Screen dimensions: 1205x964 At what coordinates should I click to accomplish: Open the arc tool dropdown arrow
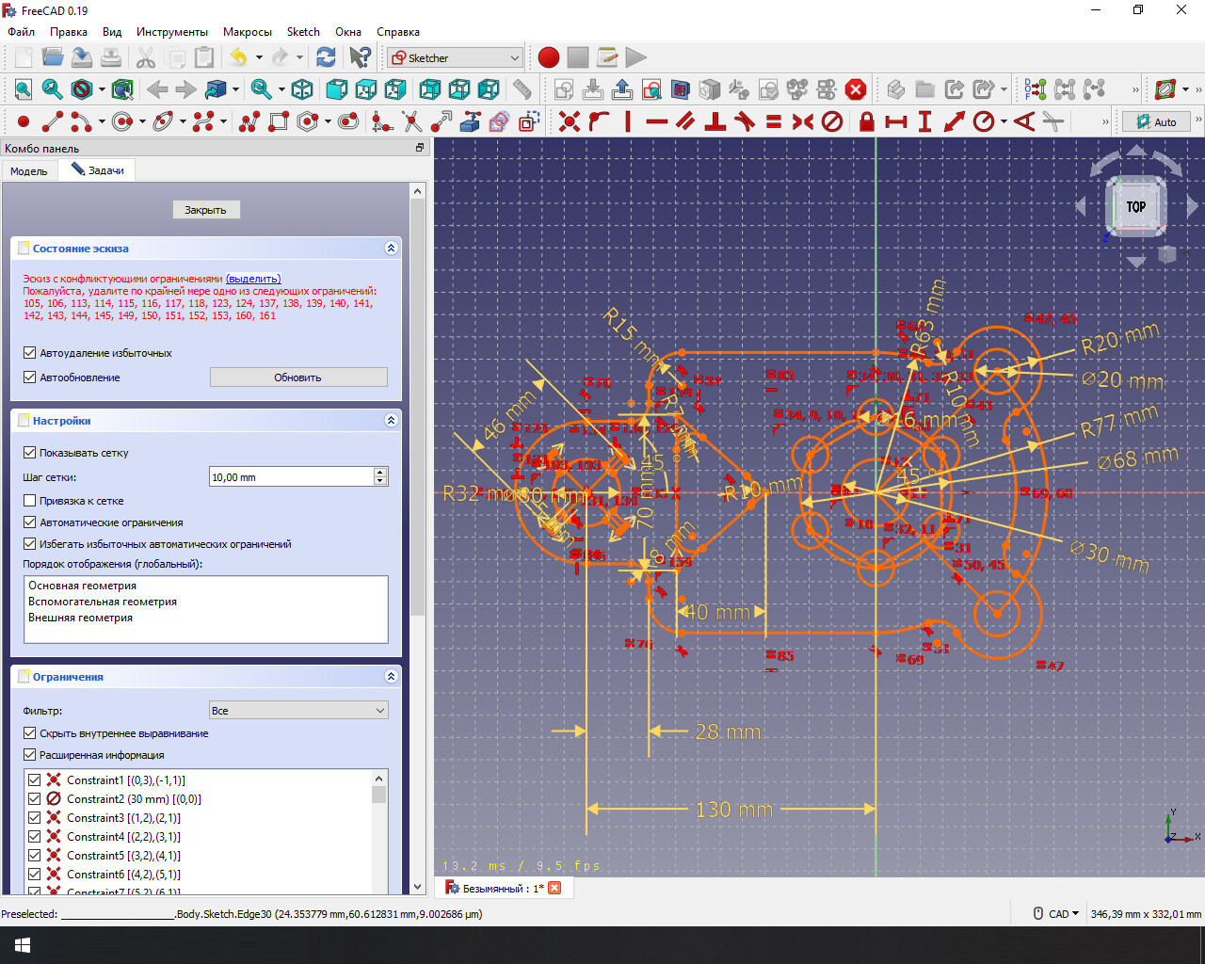[102, 121]
